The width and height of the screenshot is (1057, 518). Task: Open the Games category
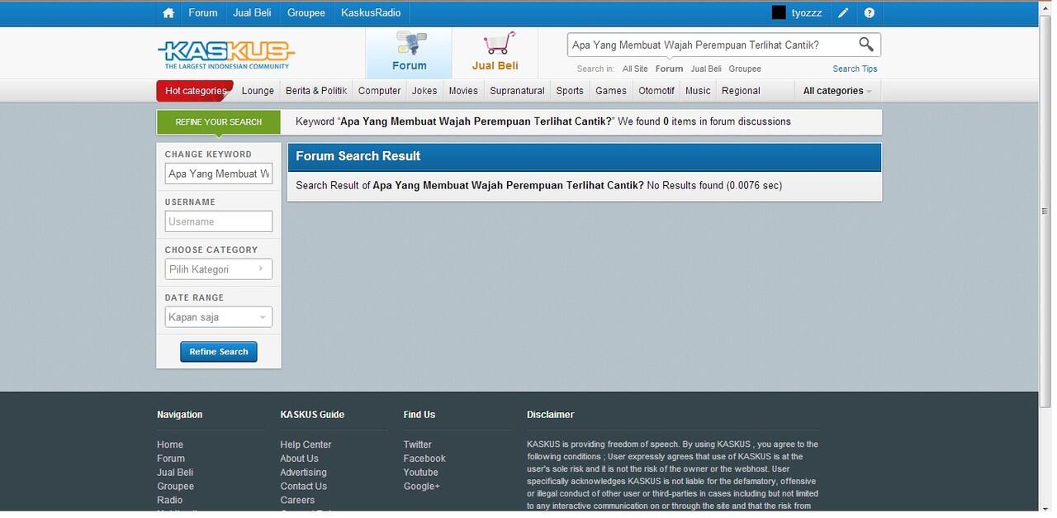click(x=611, y=91)
